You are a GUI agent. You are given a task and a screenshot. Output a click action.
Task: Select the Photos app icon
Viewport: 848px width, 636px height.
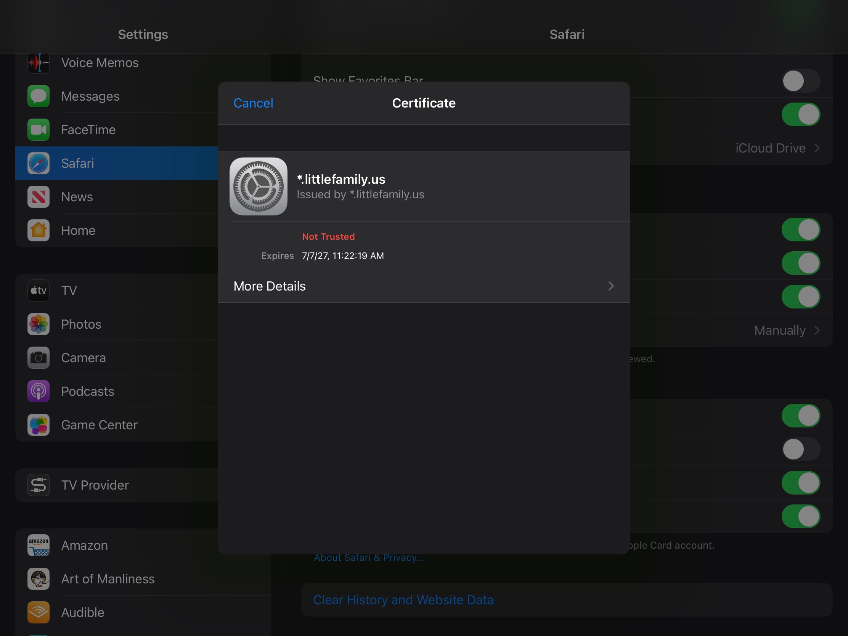tap(39, 324)
